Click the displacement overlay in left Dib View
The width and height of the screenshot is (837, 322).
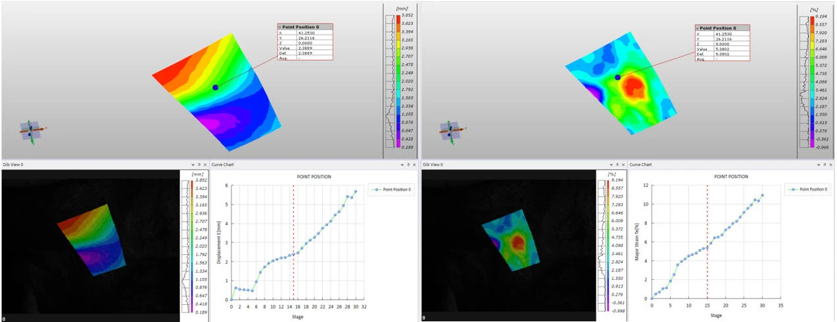tap(92, 240)
